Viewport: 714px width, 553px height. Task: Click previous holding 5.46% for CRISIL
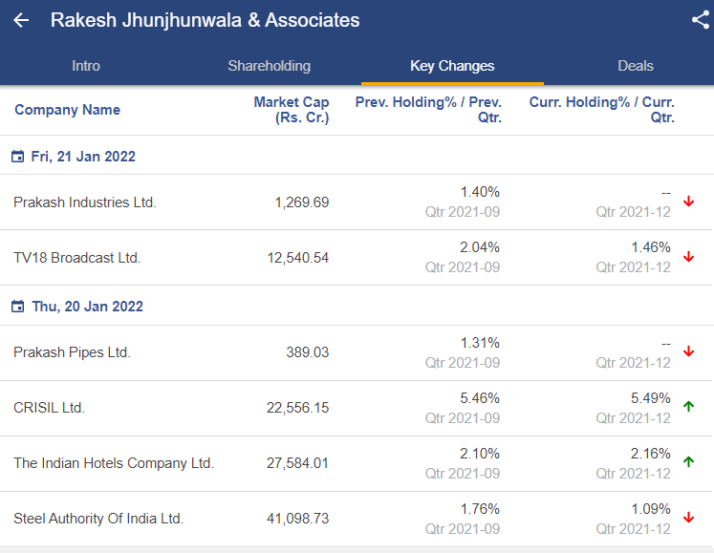[x=480, y=398]
